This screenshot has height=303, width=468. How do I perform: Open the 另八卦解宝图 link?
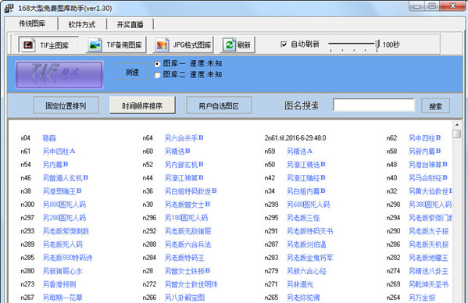[184, 298]
